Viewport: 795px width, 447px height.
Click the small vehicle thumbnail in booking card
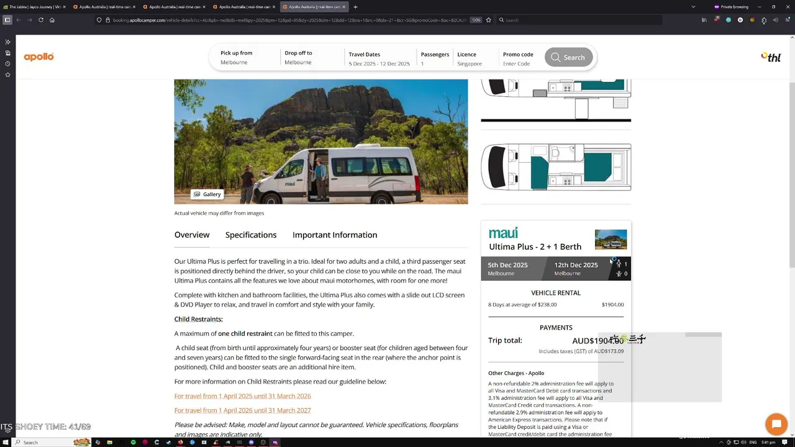click(x=611, y=239)
